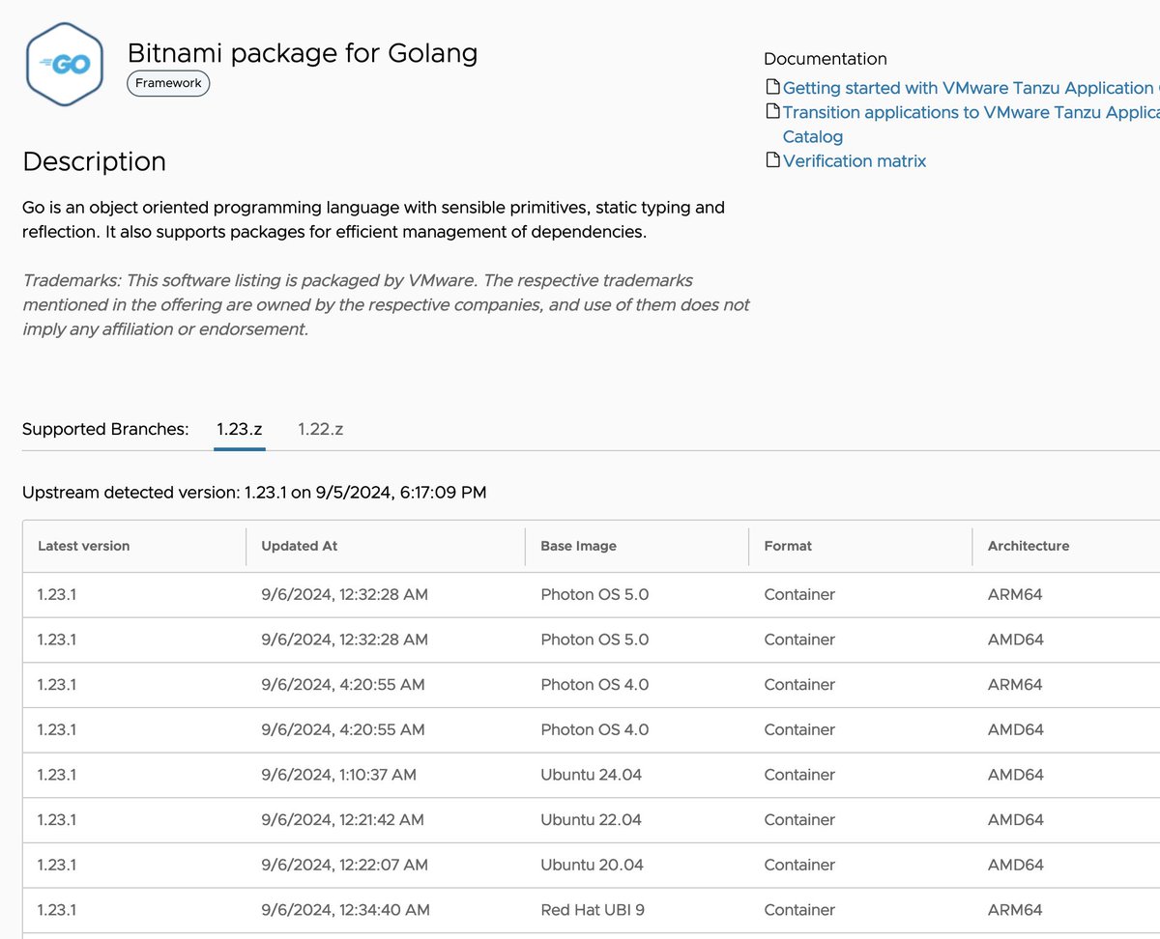Select the 1.23.z branch tab

tap(240, 429)
